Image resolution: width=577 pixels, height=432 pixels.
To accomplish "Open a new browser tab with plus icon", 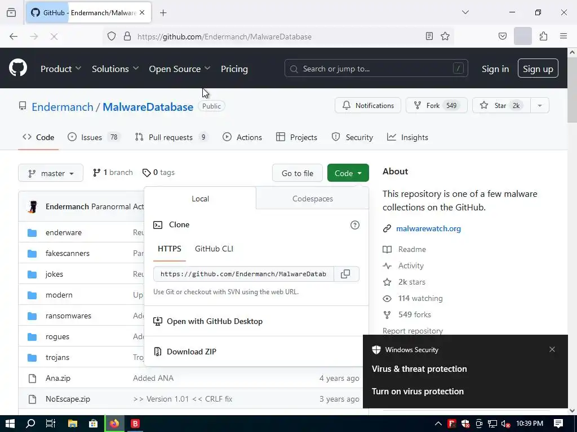I will click(x=163, y=13).
